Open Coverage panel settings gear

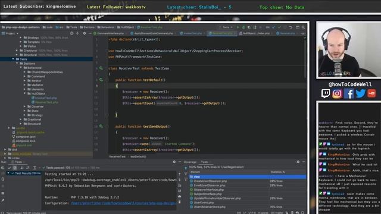298,162
